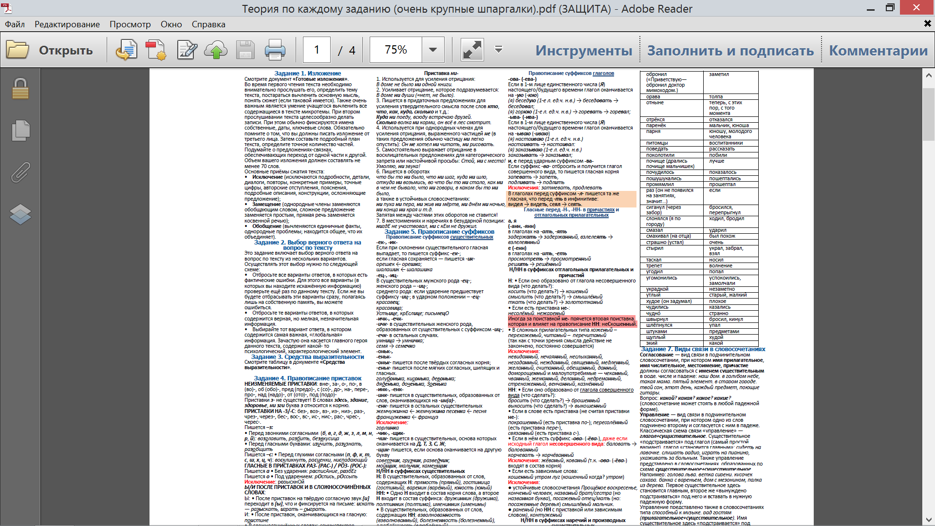Click the Открыть open-file folder icon
Viewport: 935px width, 526px height.
pos(18,50)
